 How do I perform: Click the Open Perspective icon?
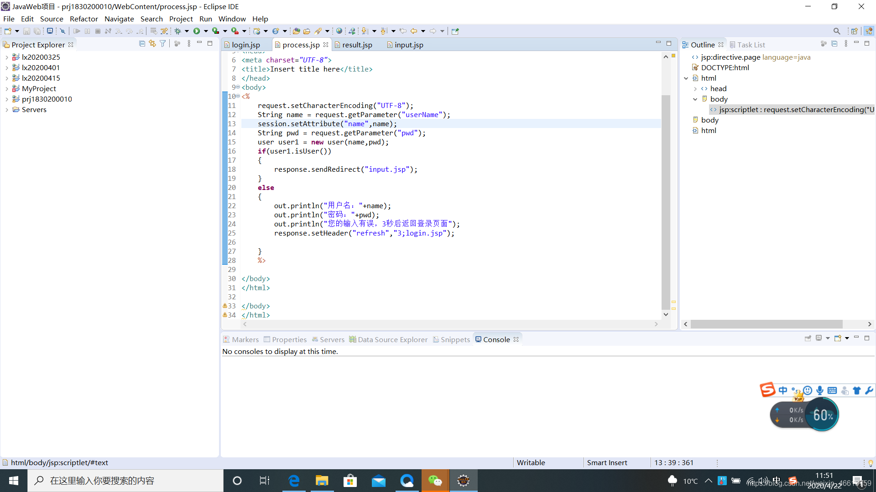[854, 31]
